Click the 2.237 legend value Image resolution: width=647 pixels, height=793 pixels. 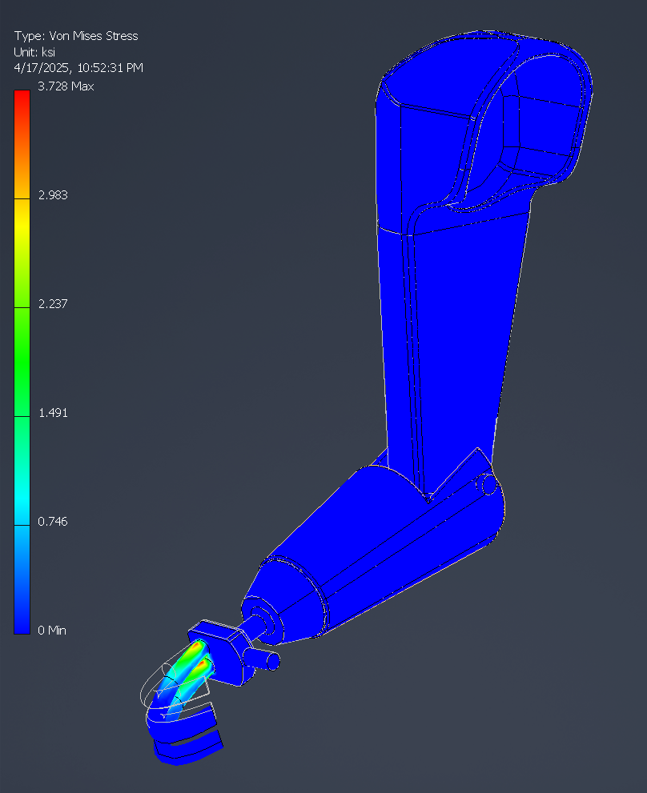click(53, 304)
